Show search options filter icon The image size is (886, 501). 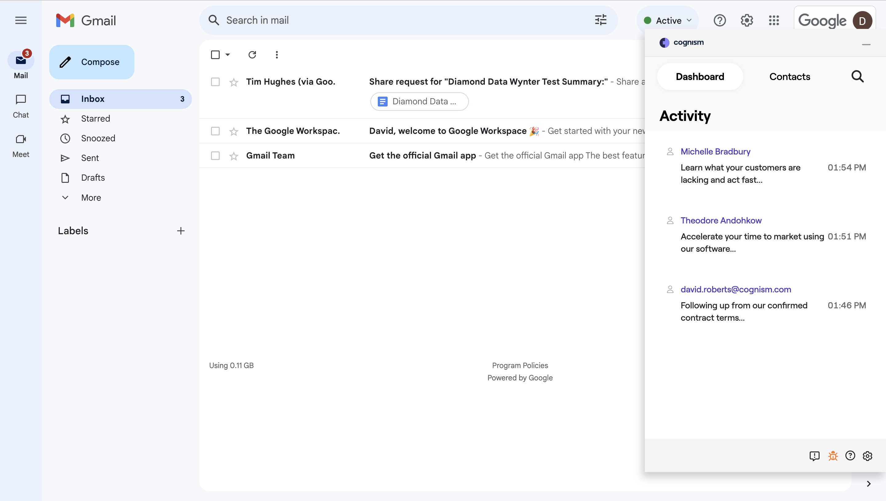point(601,20)
